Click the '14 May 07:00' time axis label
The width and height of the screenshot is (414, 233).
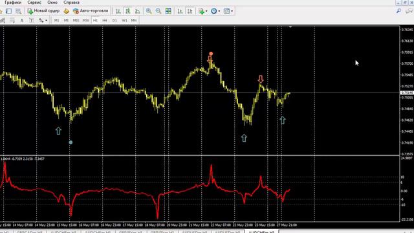tap(23, 225)
